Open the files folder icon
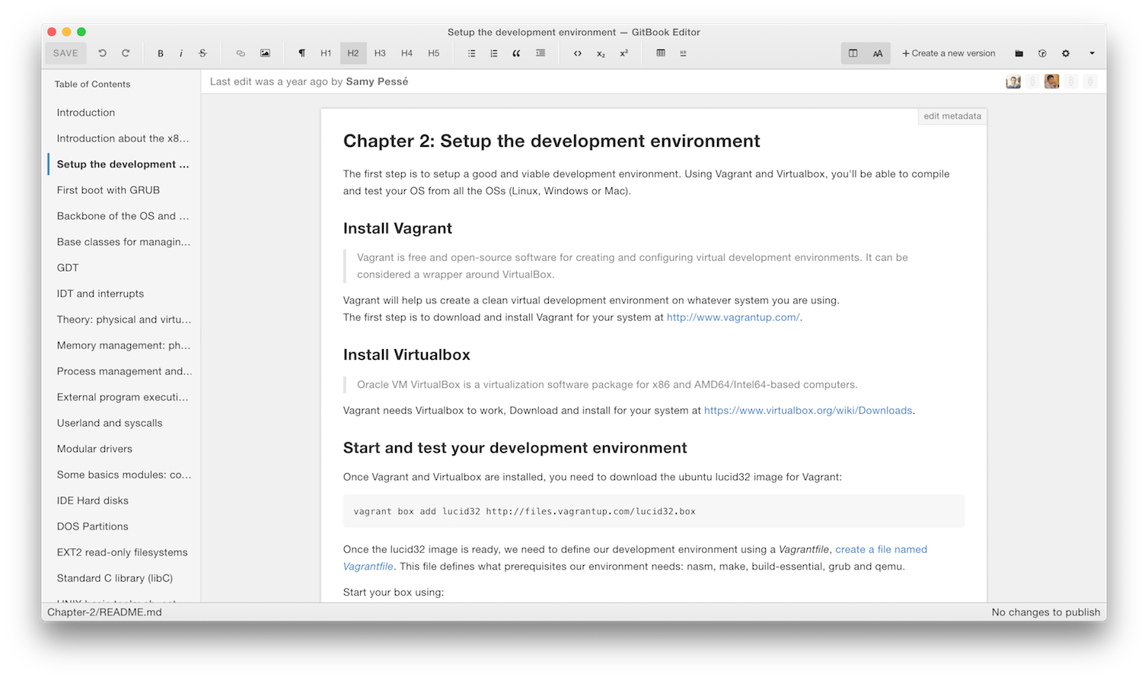The height and width of the screenshot is (680, 1148). pos(1019,53)
